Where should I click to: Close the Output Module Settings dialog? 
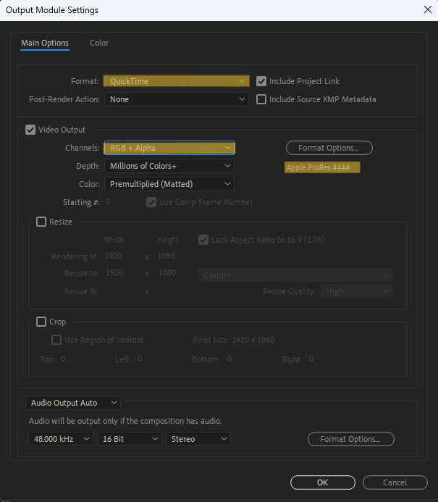[x=426, y=10]
